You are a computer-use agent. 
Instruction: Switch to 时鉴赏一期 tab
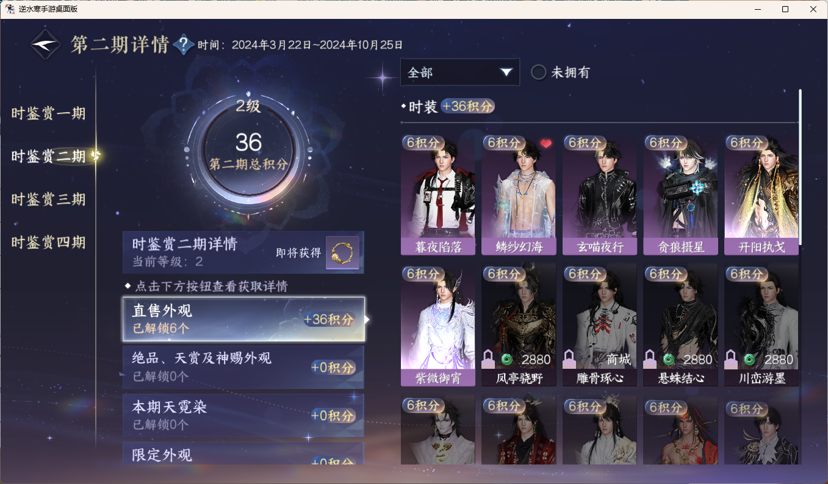point(48,113)
